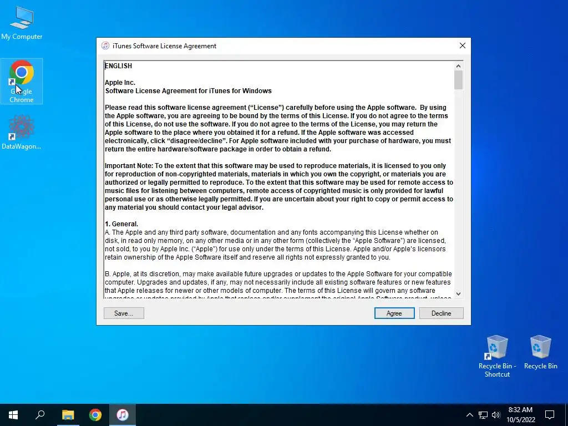Open File Explorer from the taskbar
The width and height of the screenshot is (568, 426).
pos(68,415)
